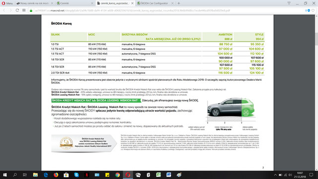The height and width of the screenshot is (179, 318).
Task: Open the taskbar clock and date
Action: [300, 175]
